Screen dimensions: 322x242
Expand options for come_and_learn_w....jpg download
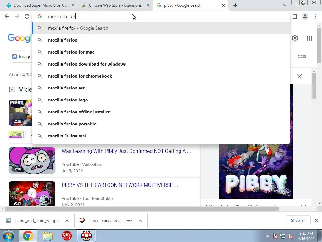tap(67, 221)
